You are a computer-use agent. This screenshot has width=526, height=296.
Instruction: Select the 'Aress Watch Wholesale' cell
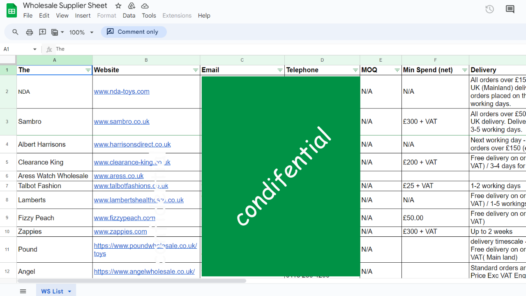55,176
